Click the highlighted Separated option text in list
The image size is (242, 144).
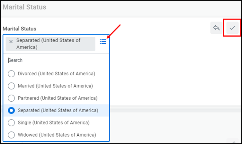tap(58, 110)
